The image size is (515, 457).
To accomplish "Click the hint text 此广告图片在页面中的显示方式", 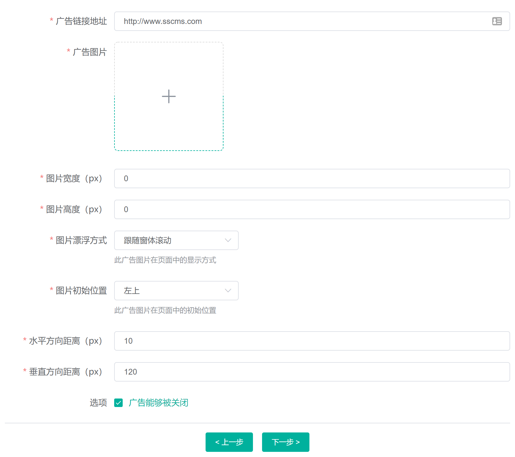I will (x=165, y=260).
